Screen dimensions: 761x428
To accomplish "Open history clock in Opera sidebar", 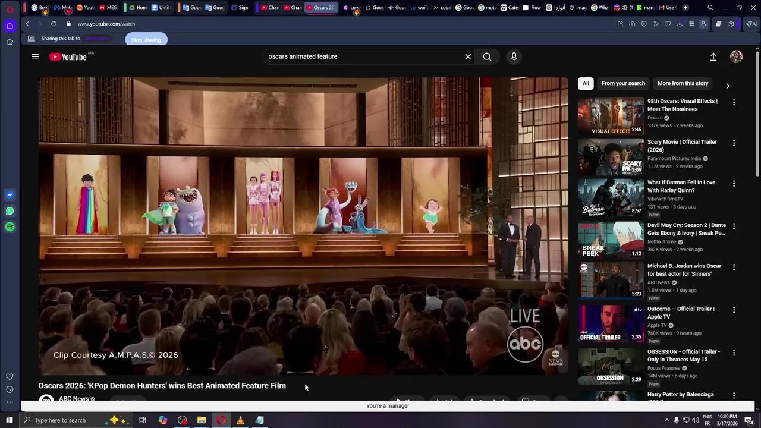I will click(x=10, y=389).
